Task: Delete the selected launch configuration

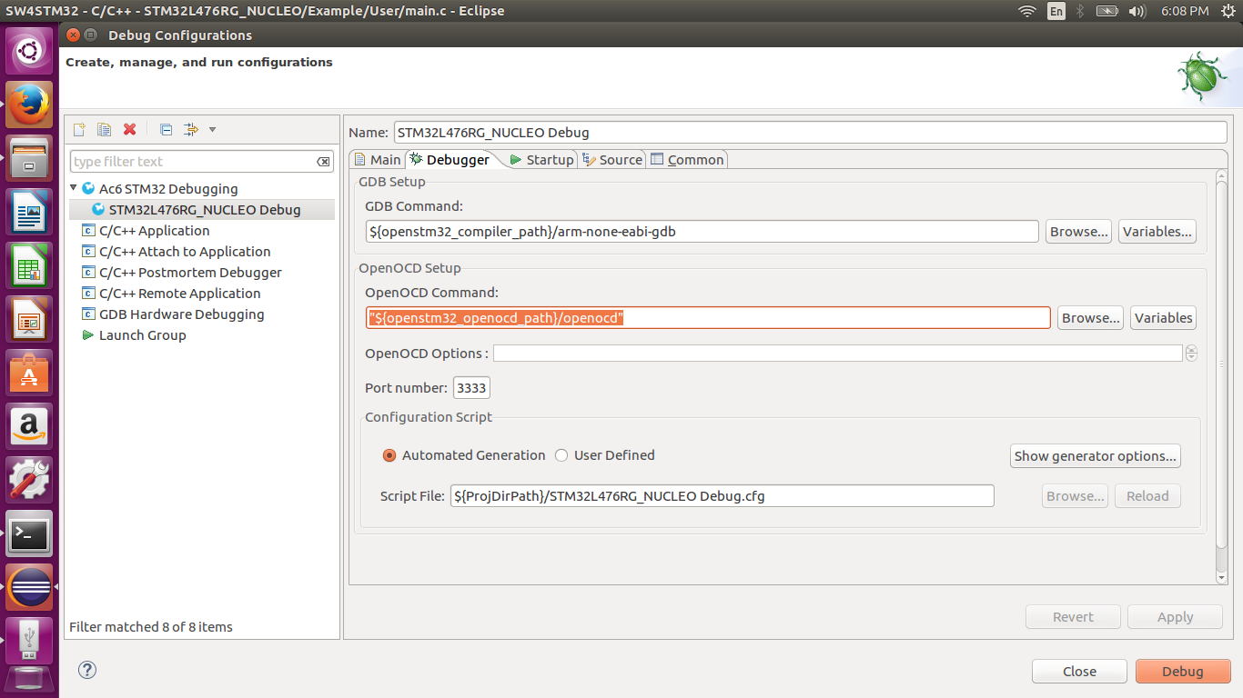Action: pos(129,129)
